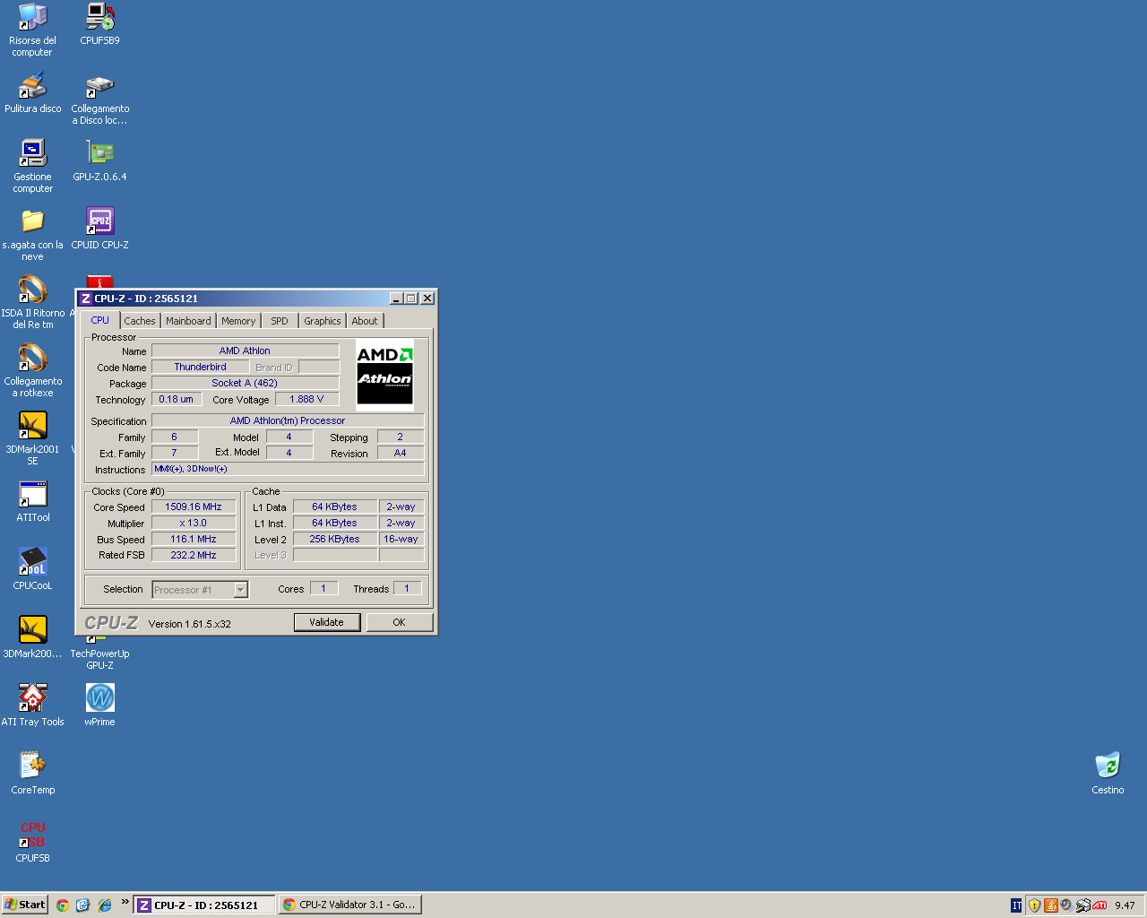This screenshot has height=918, width=1147.
Task: Switch to the Mainboard tab
Action: 188,321
